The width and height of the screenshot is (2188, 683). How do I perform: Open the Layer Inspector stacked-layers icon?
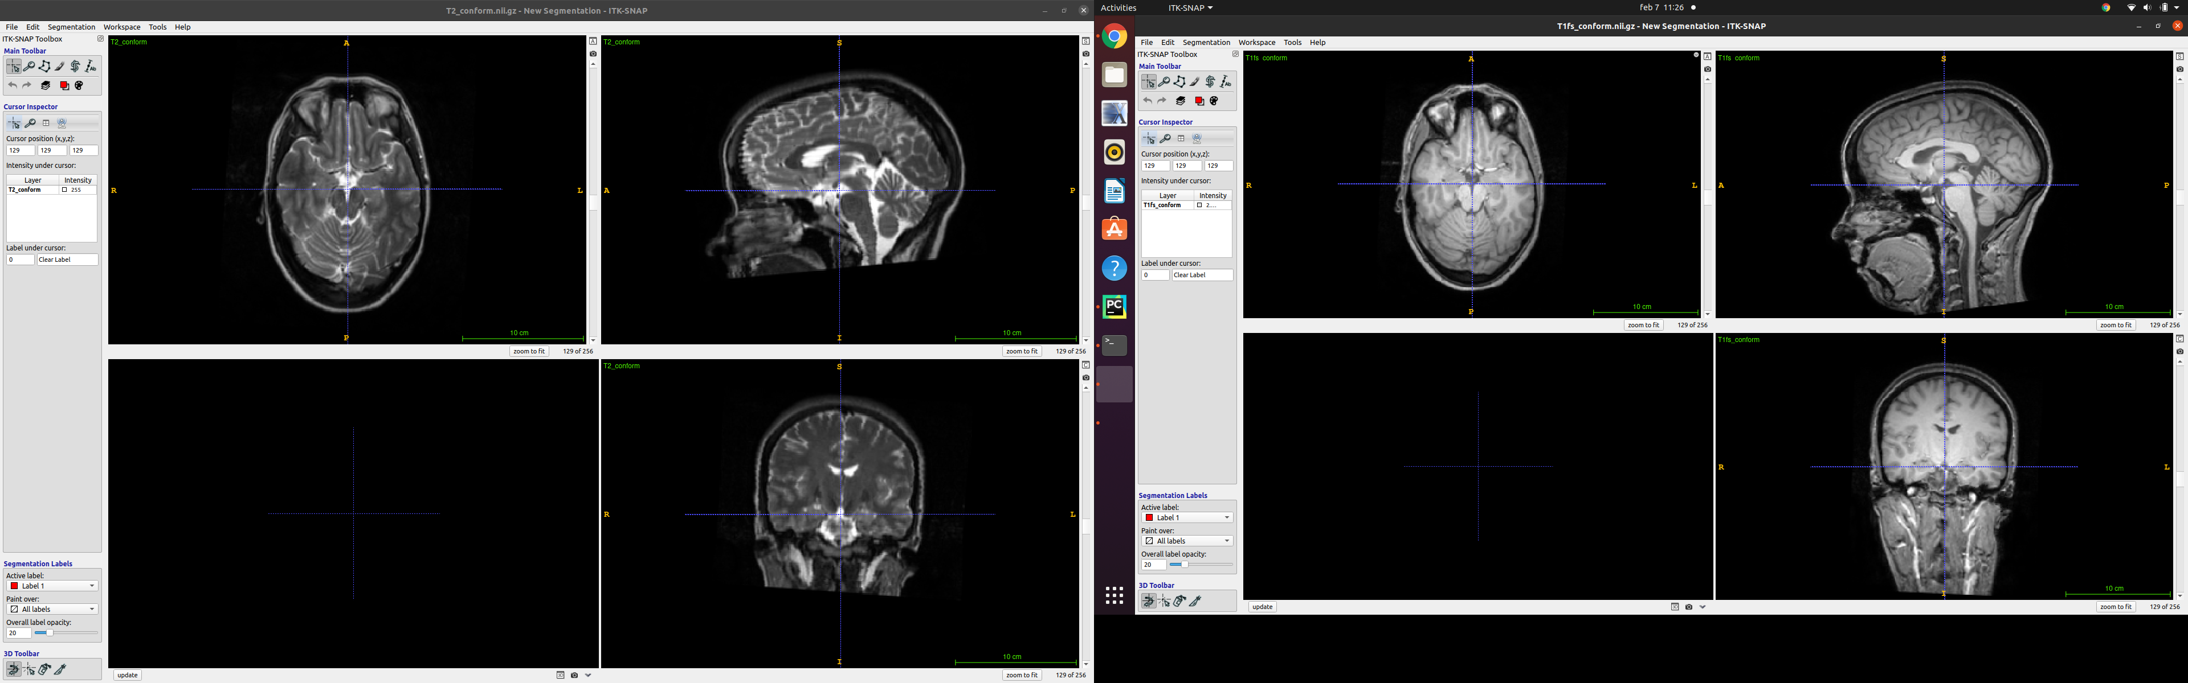point(45,85)
